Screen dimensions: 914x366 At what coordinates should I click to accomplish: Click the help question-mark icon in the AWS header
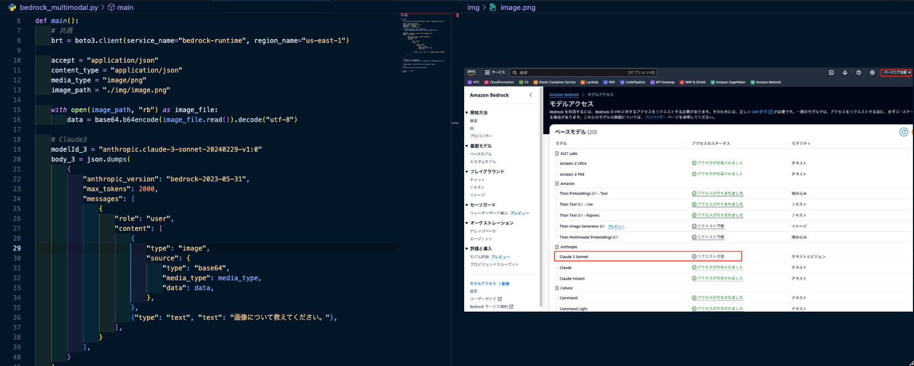(858, 73)
